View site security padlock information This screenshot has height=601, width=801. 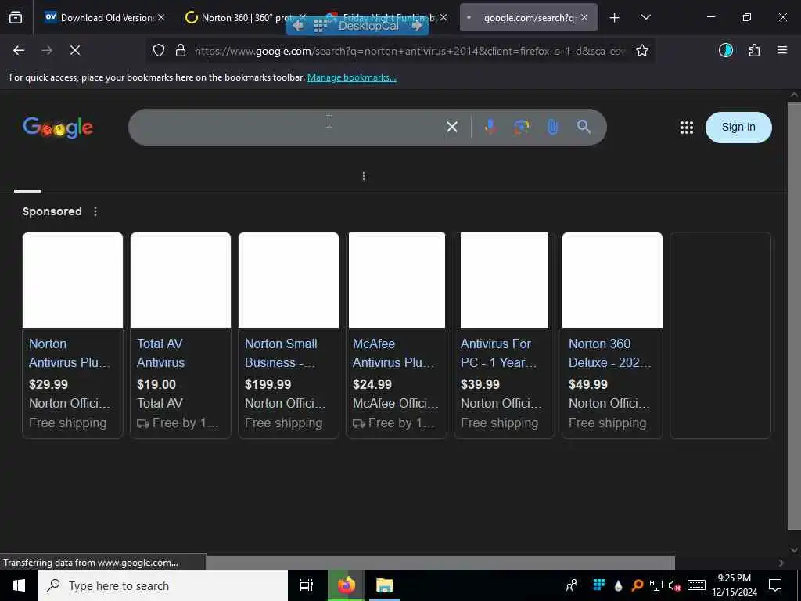181,50
